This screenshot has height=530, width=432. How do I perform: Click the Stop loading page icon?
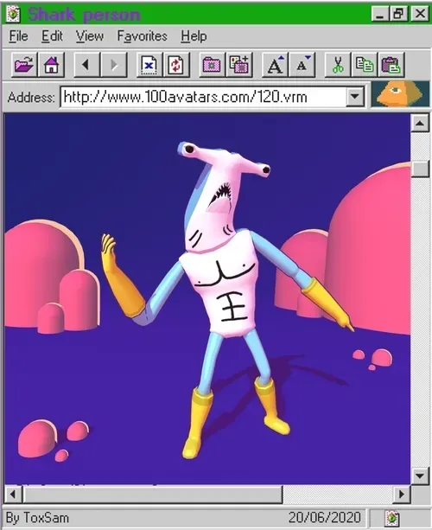pos(149,64)
